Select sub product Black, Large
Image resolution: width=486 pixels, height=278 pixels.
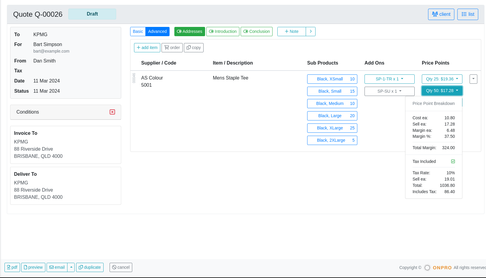pyautogui.click(x=332, y=116)
